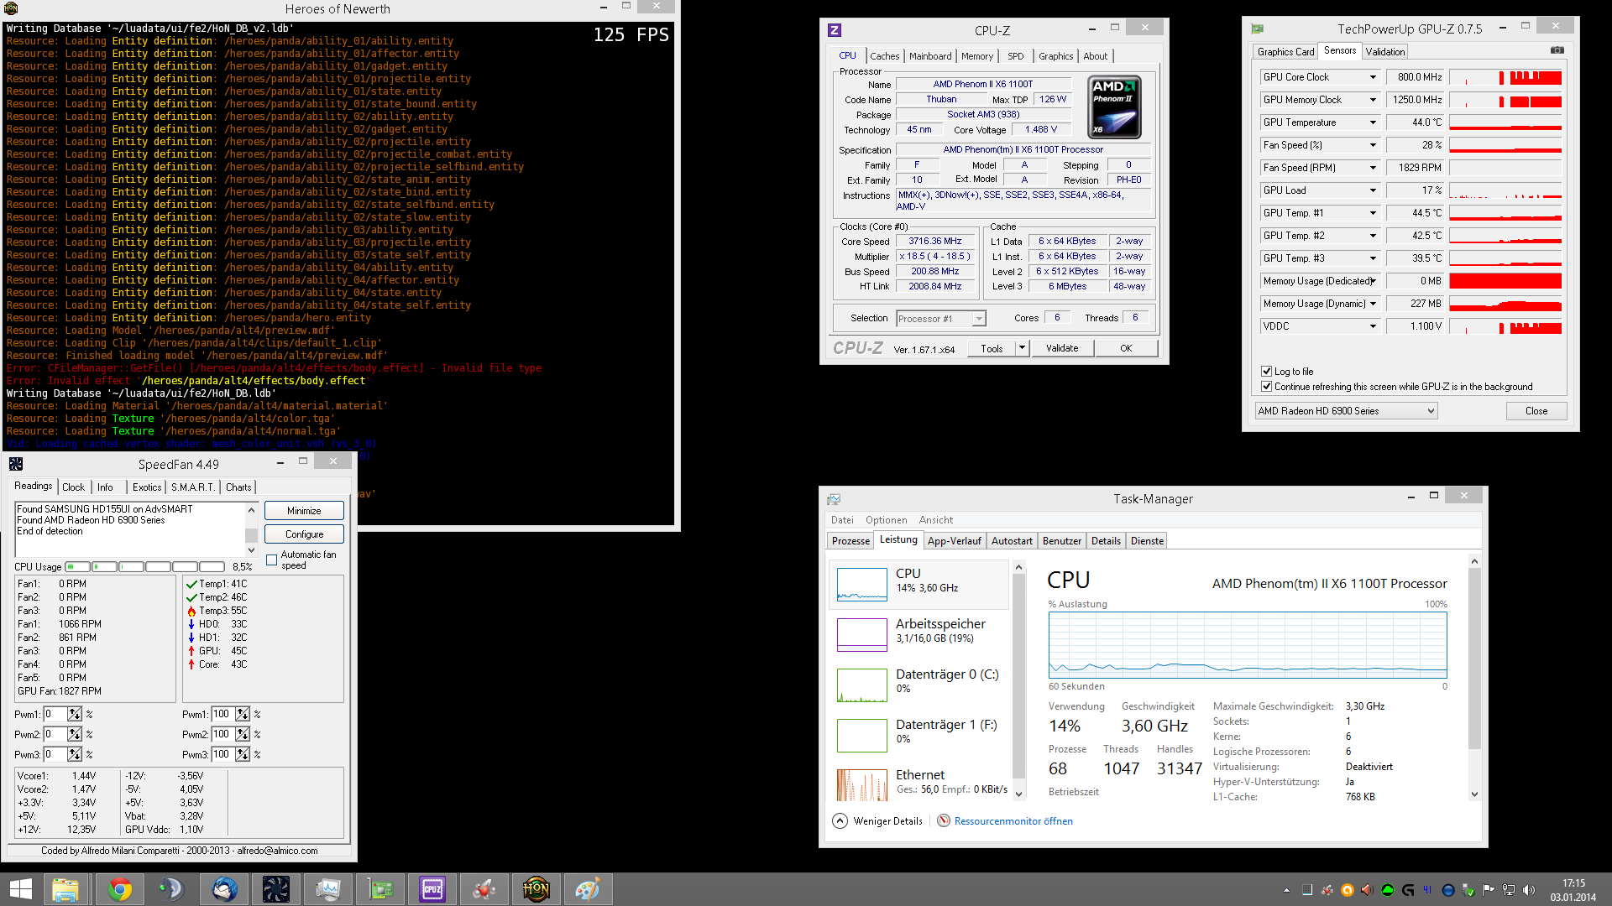Click the CPU-Z Validate button
Viewport: 1612px width, 906px height.
tap(1061, 348)
